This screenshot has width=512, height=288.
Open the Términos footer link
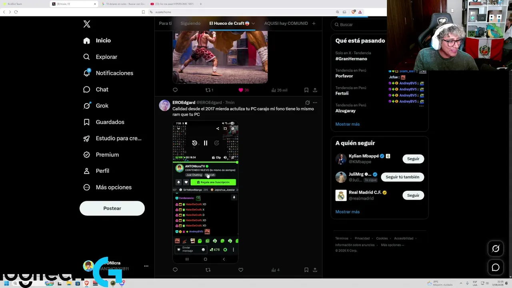click(x=342, y=238)
